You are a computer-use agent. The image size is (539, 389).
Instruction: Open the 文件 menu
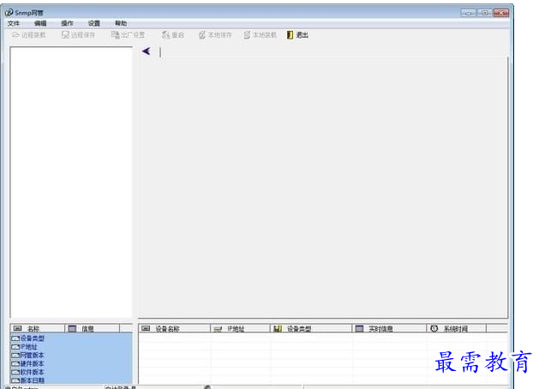[x=14, y=23]
